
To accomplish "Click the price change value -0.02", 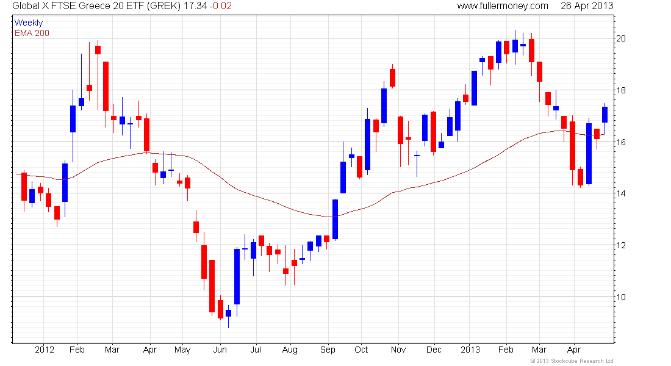I will (x=220, y=6).
